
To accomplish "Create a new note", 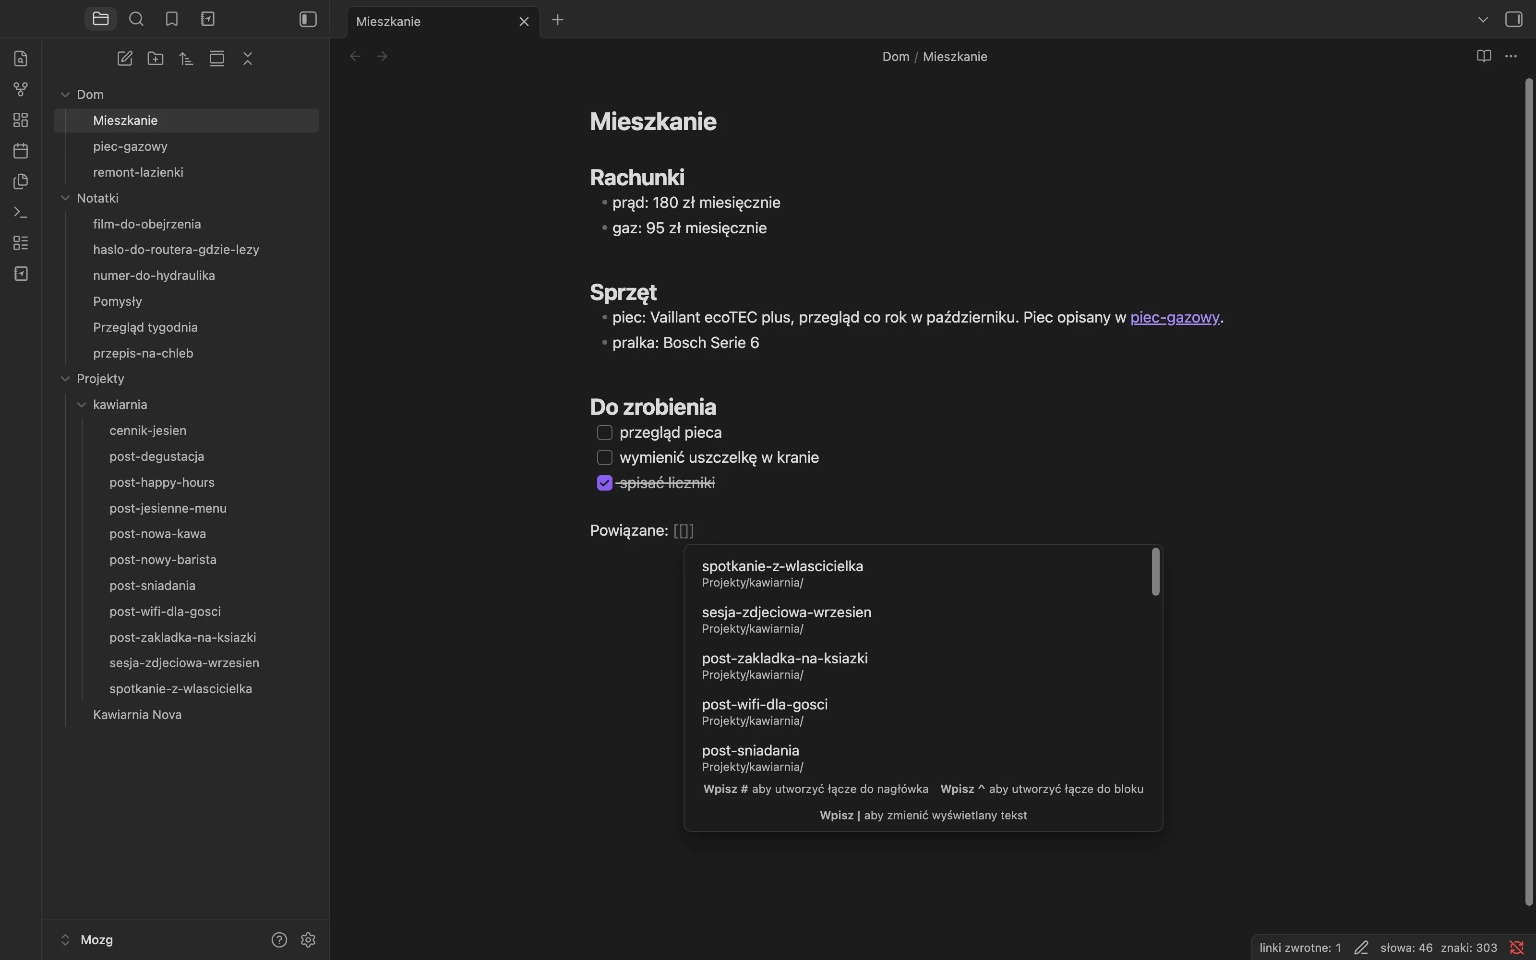I will (x=125, y=59).
